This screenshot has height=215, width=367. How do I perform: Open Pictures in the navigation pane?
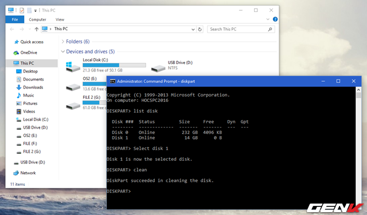[x=30, y=103]
